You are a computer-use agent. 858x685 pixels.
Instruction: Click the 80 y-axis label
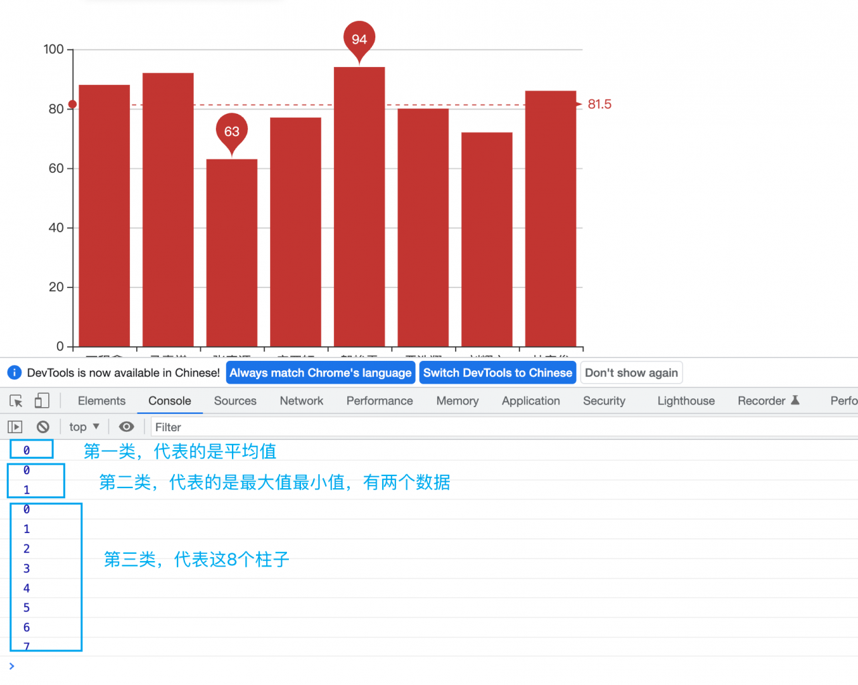(x=56, y=109)
